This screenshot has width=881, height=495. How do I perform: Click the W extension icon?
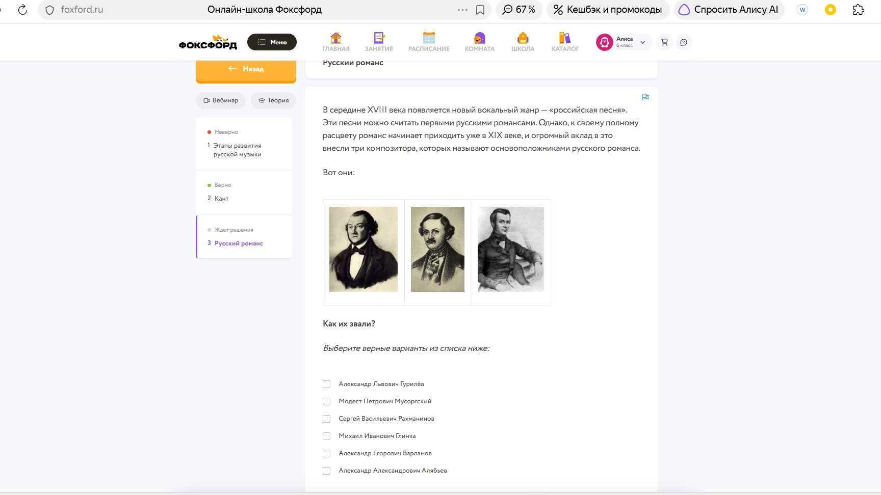[802, 10]
